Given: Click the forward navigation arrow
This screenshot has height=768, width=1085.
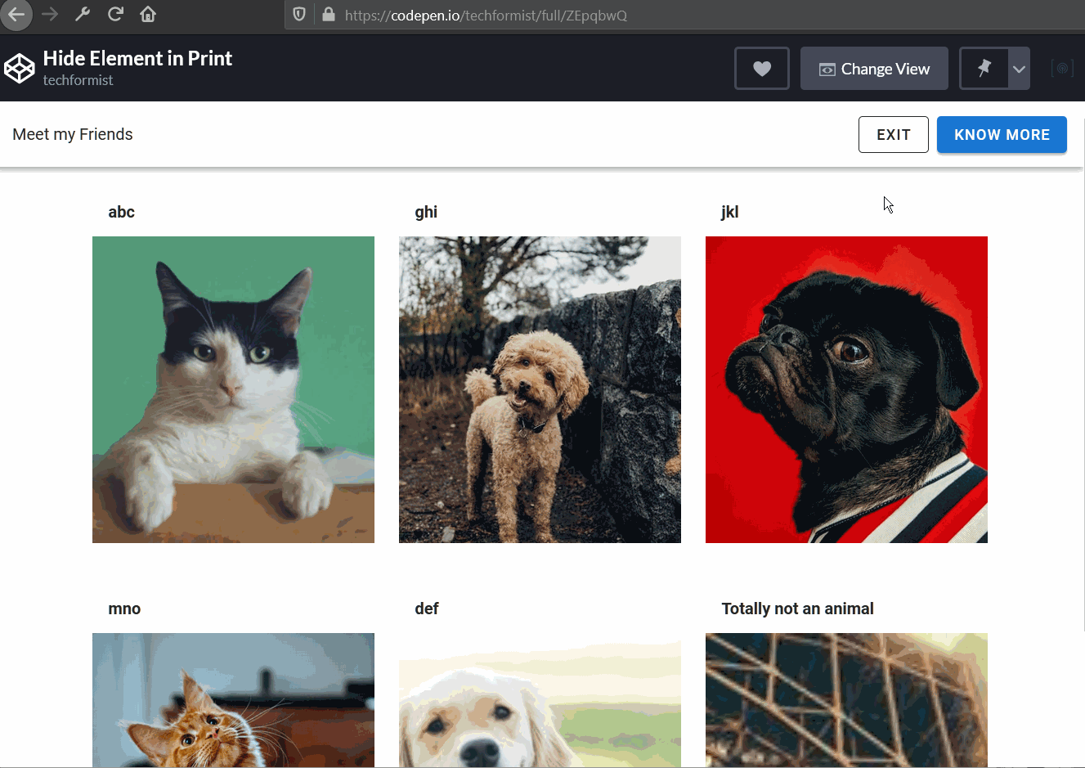Looking at the screenshot, I should (x=49, y=14).
